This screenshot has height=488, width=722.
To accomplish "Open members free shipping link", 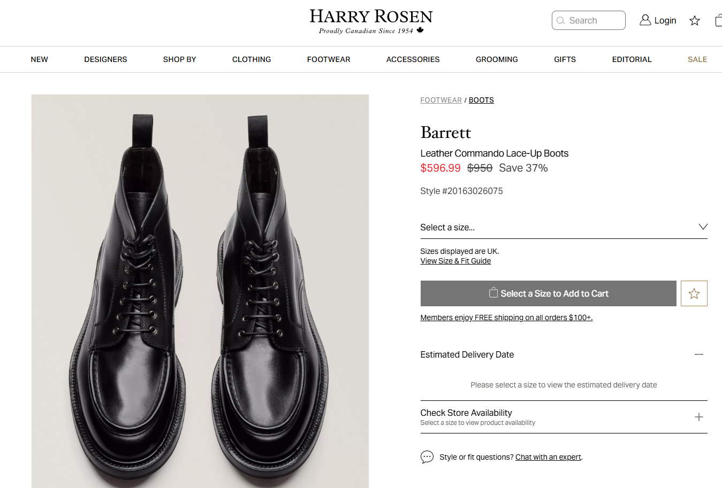I will tap(506, 317).
